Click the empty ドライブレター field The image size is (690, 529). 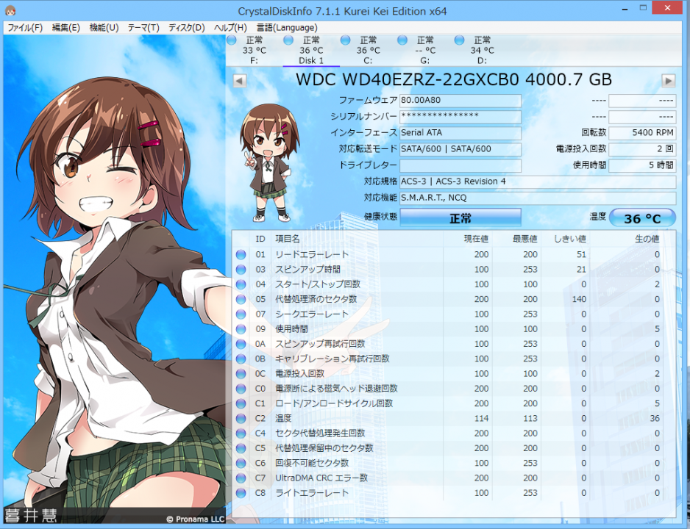[x=460, y=165]
